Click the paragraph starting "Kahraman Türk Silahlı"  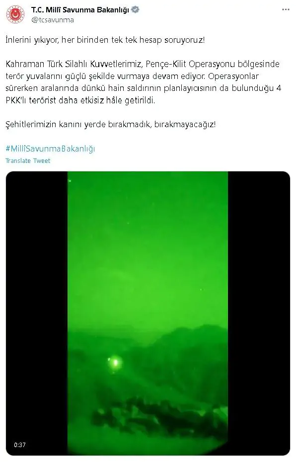click(143, 82)
